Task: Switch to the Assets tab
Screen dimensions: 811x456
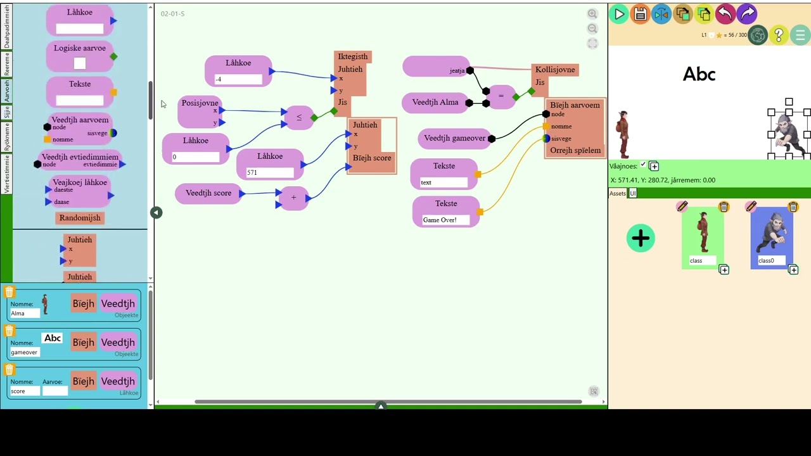Action: (618, 193)
